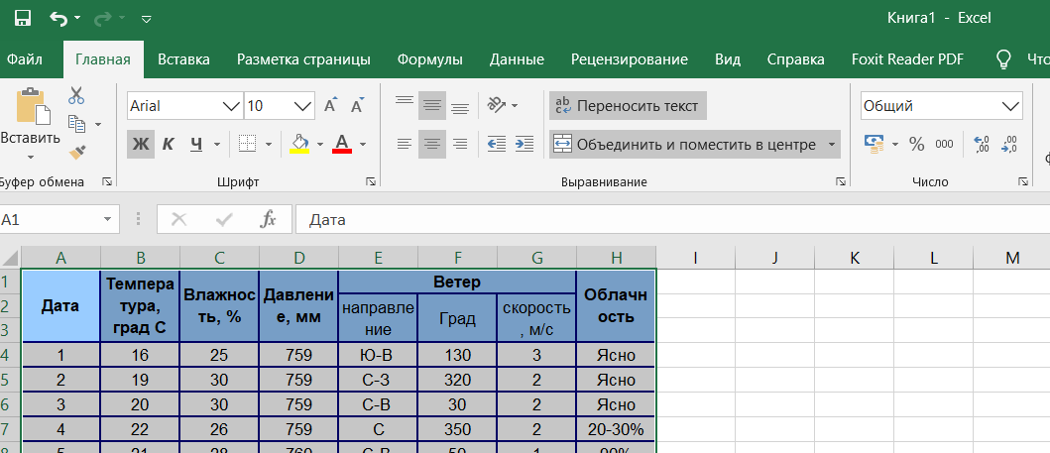Apply comma thousands separator 000 format
Screen dimensions: 1050x453
coord(944,144)
